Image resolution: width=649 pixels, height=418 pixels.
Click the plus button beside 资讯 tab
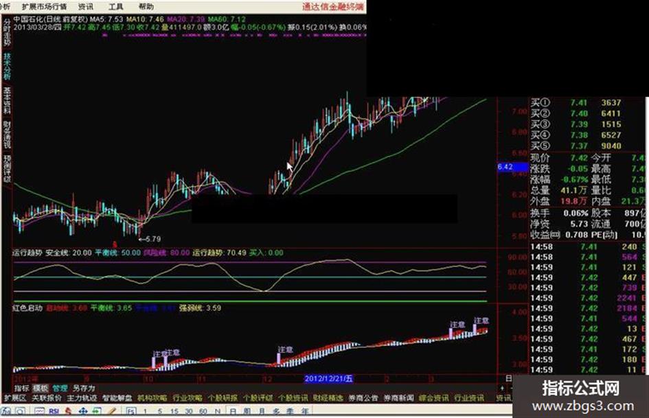(502, 388)
